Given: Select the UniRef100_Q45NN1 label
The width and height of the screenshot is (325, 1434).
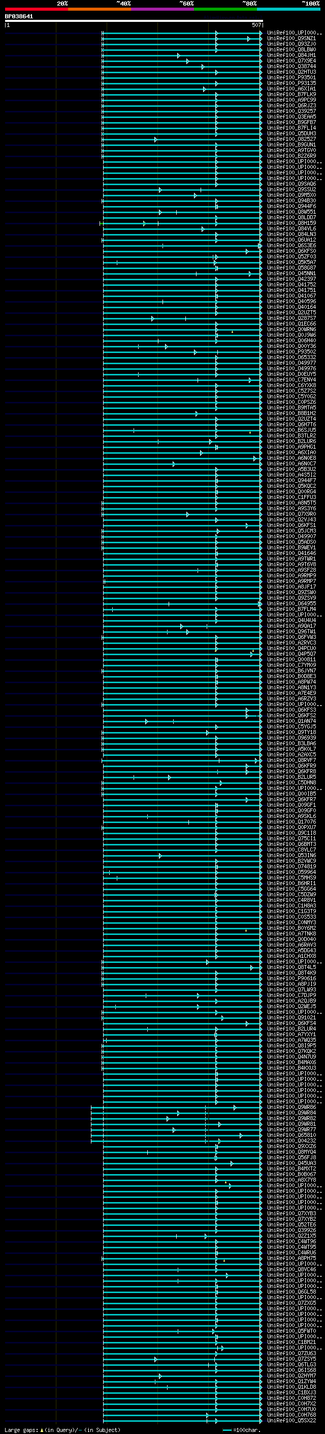Looking at the screenshot, I should tap(291, 273).
